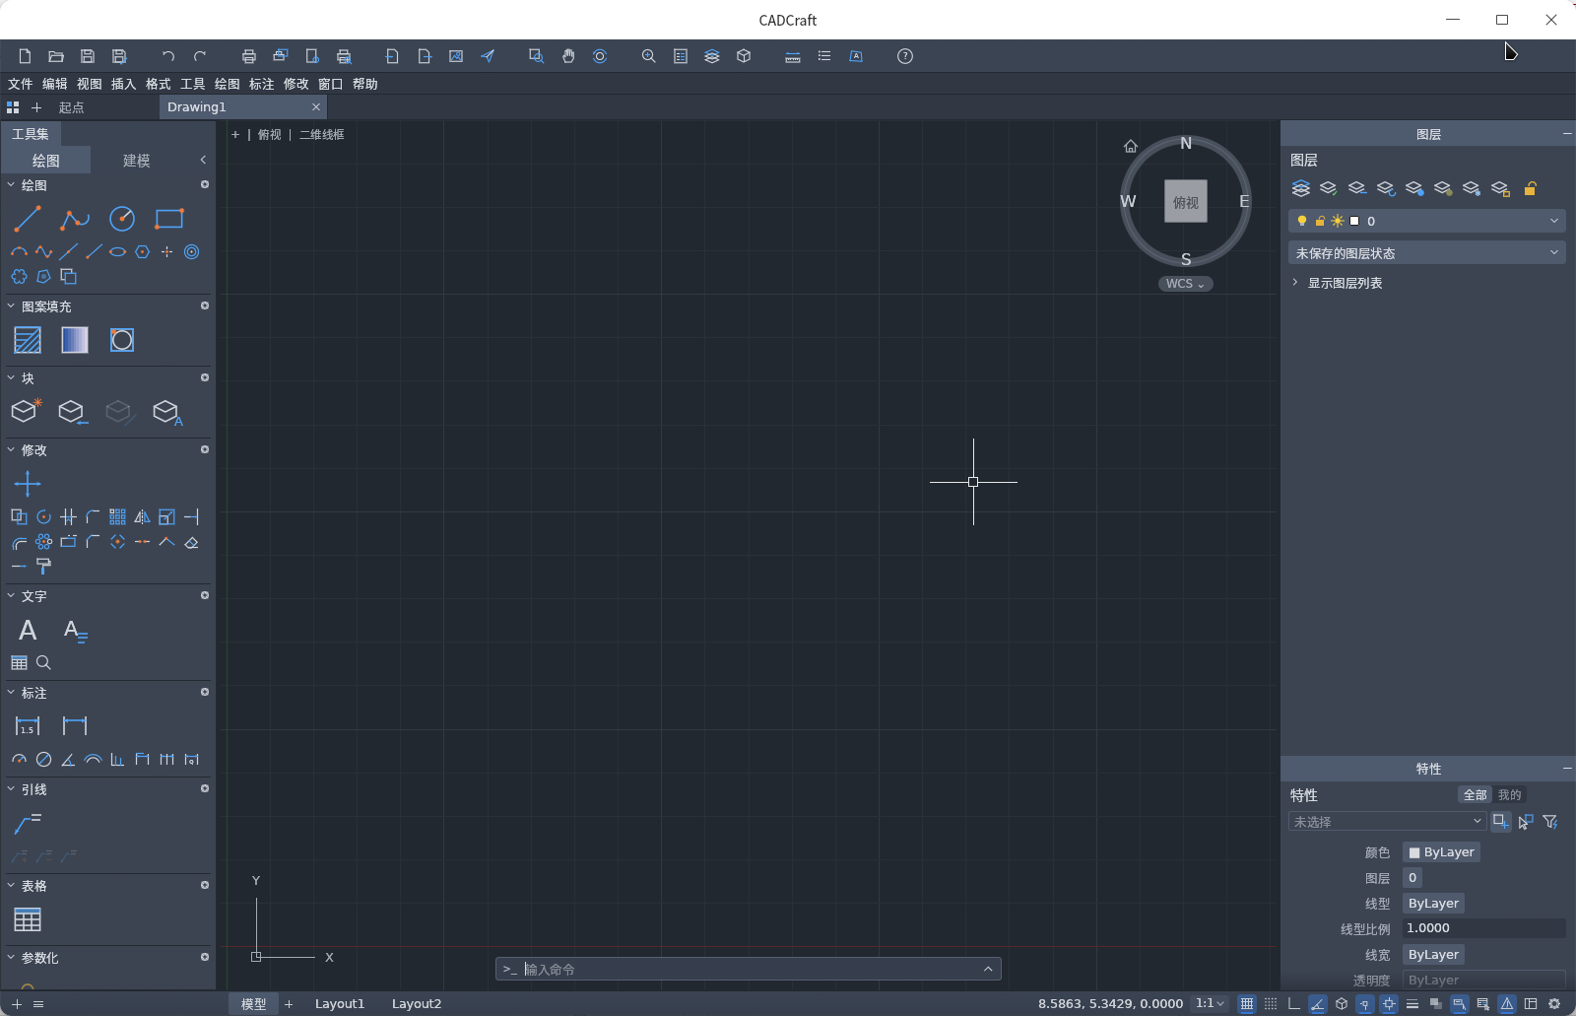The width and height of the screenshot is (1576, 1016).
Task: Choose the Hatch pattern fill tool
Action: (x=28, y=340)
